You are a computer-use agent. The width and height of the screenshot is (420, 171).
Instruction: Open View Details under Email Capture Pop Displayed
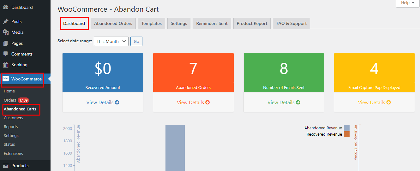(x=374, y=102)
